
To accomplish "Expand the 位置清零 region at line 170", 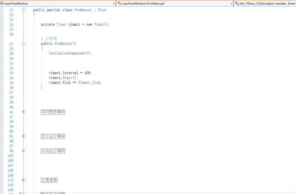I will (23, 180).
